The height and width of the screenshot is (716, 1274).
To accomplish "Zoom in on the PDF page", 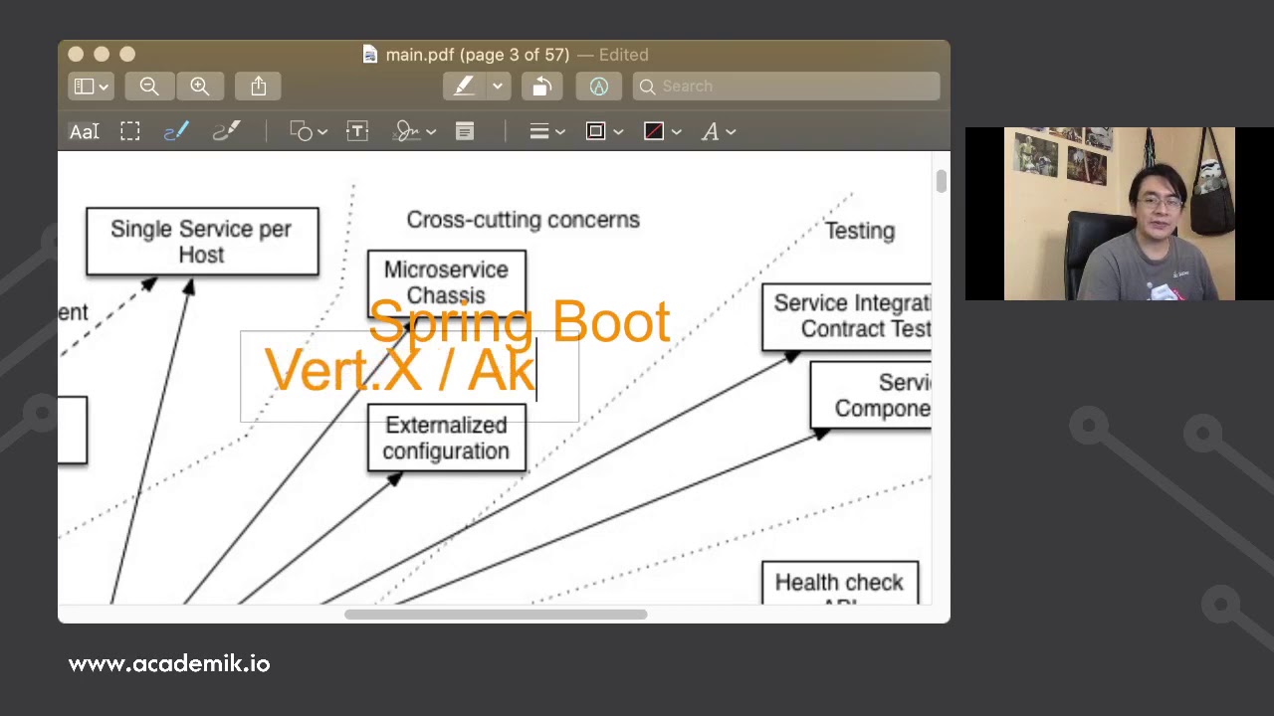I will point(200,87).
